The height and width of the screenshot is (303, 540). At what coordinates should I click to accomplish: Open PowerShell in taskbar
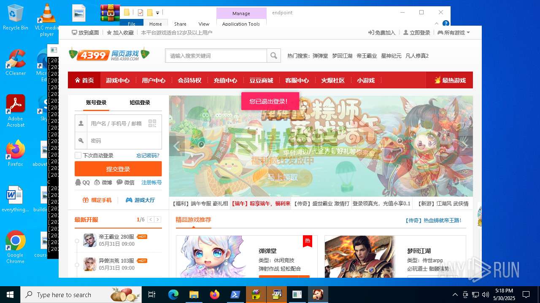(x=235, y=295)
